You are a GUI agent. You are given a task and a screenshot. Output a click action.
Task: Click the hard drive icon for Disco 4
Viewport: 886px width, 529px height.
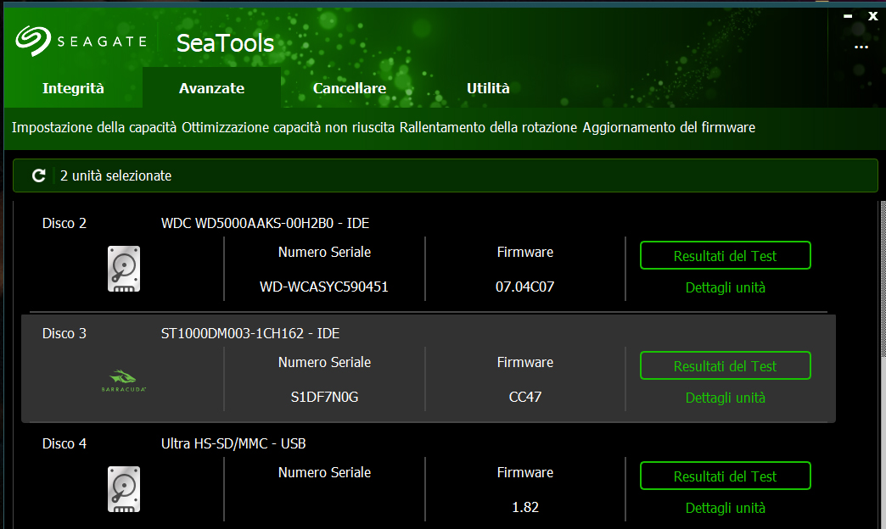pos(124,489)
